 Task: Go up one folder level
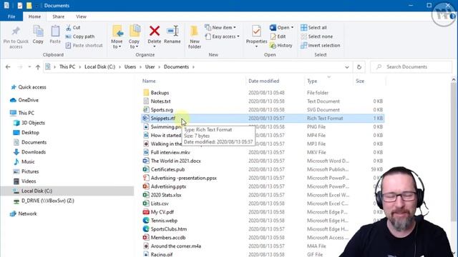[38, 67]
